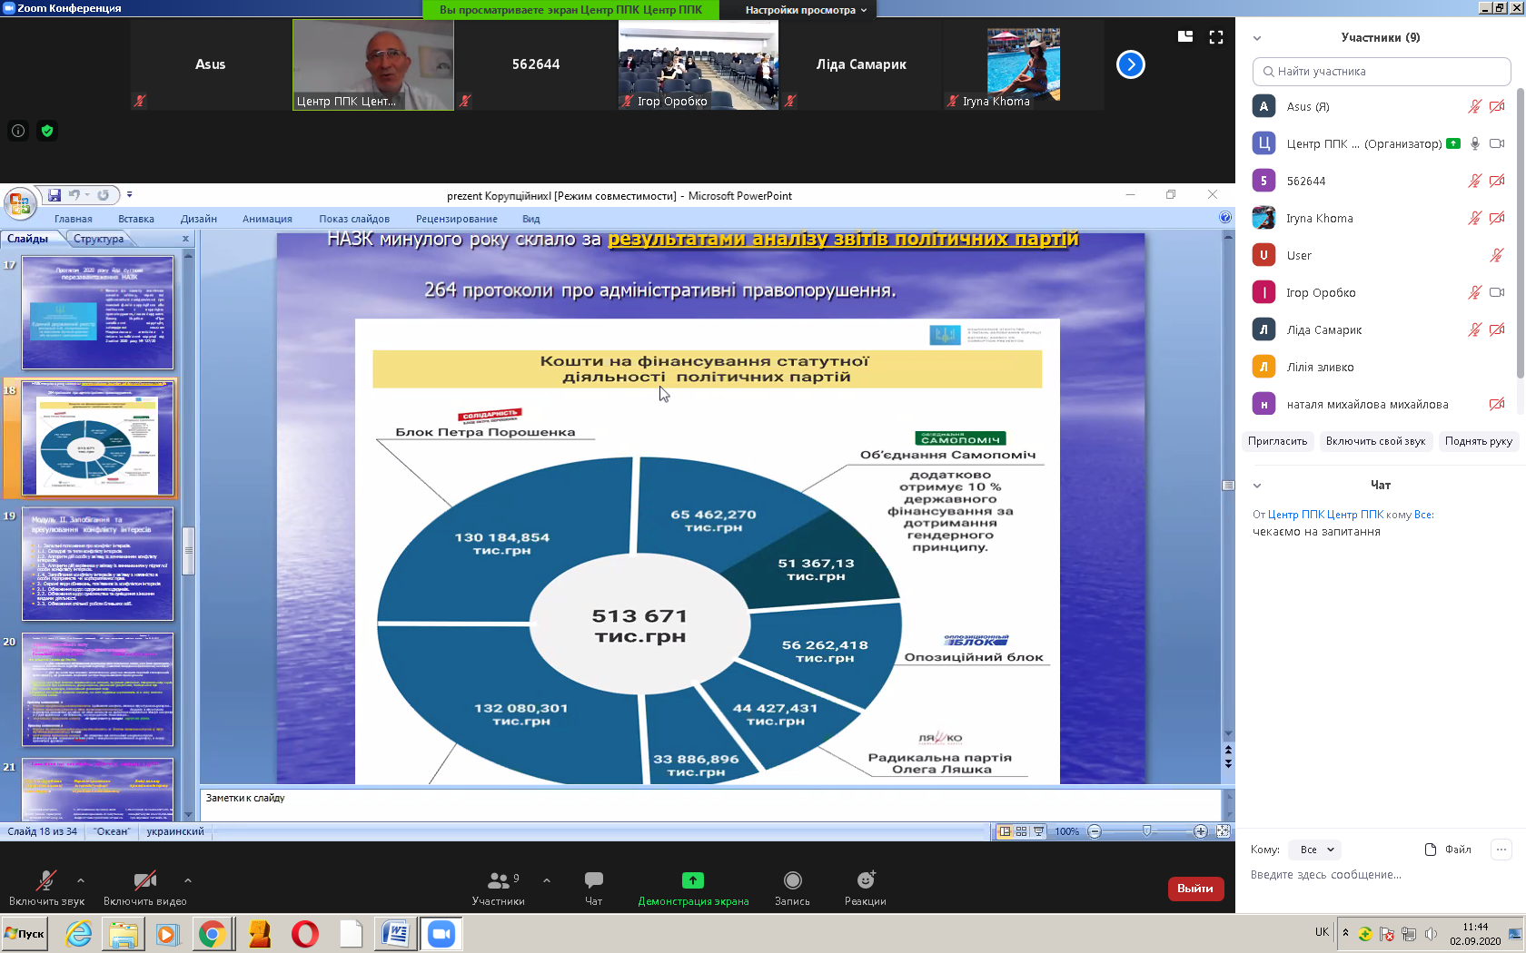Open the Participants panel icon
1526x953 pixels.
coord(499,880)
